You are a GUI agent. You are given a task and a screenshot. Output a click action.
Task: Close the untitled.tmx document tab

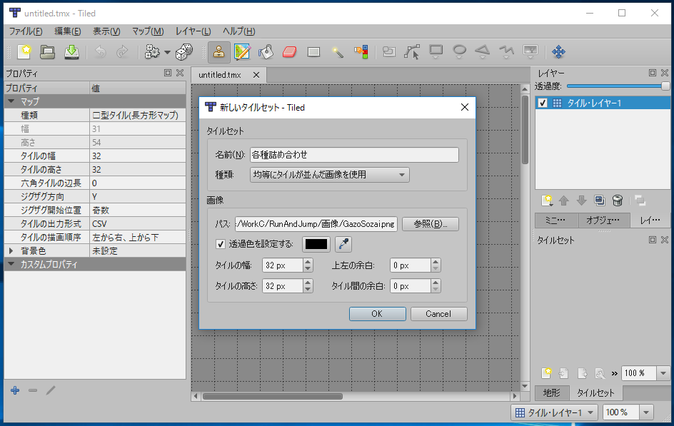point(256,75)
